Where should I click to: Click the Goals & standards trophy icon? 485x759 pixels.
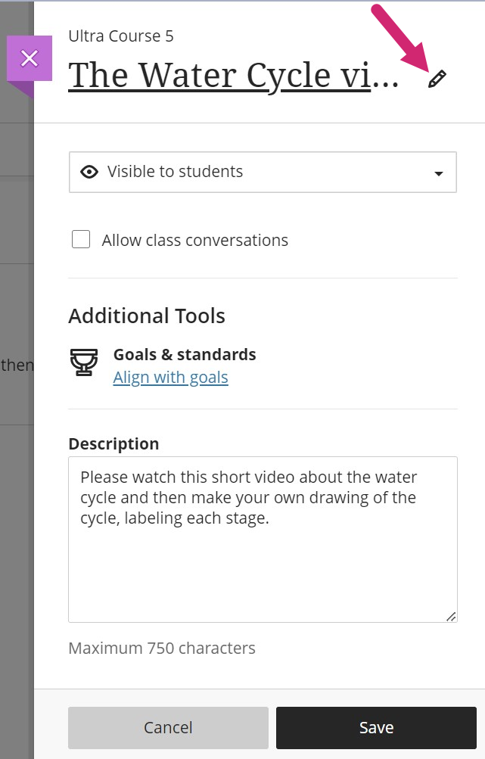point(84,362)
